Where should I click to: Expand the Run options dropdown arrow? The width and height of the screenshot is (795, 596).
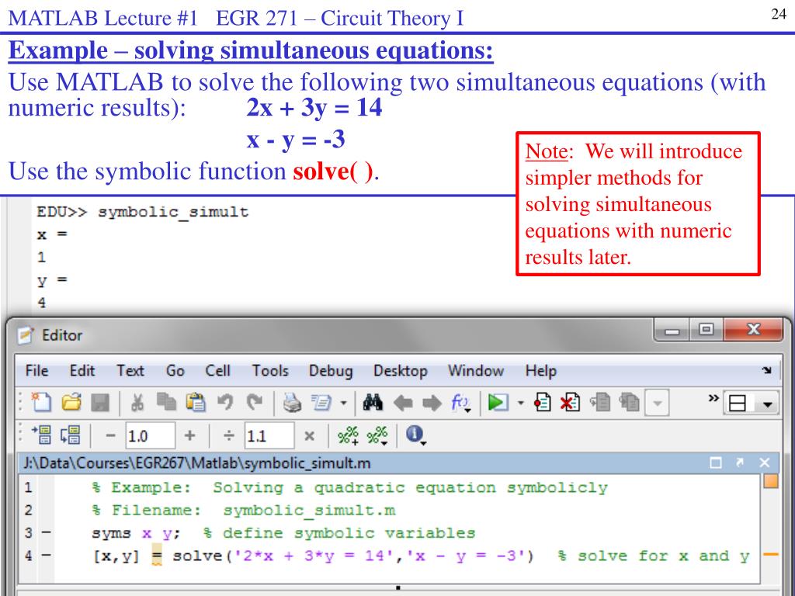tap(520, 404)
